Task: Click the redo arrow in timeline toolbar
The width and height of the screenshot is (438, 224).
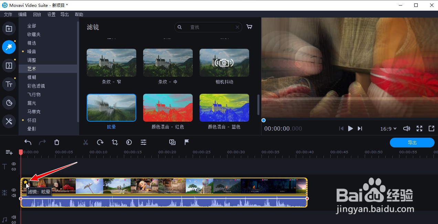Action: click(42, 142)
